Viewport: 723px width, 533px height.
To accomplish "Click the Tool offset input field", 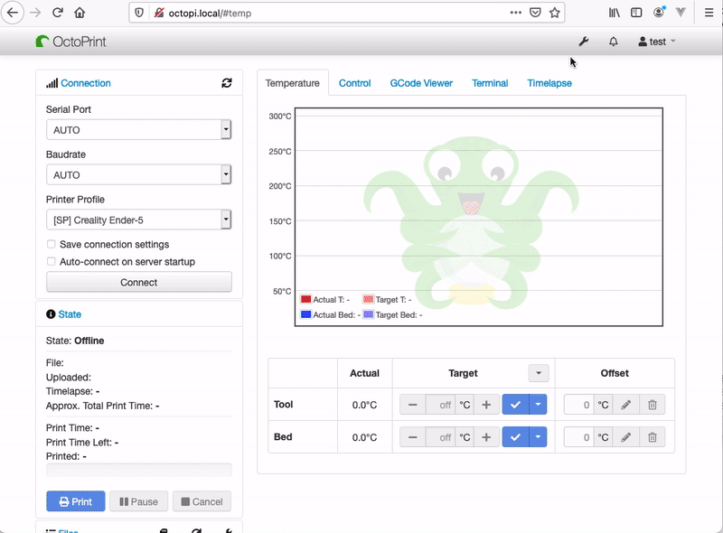I will tap(579, 405).
